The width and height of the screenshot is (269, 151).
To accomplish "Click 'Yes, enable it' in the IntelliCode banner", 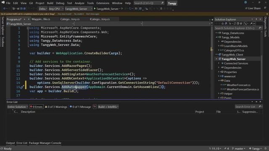I will 79,14.
